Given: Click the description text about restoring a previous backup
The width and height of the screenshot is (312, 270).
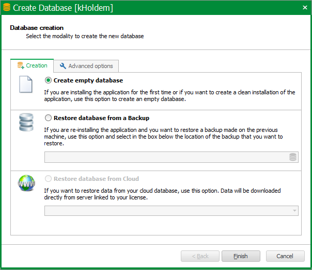Looking at the screenshot, I should coord(163,137).
